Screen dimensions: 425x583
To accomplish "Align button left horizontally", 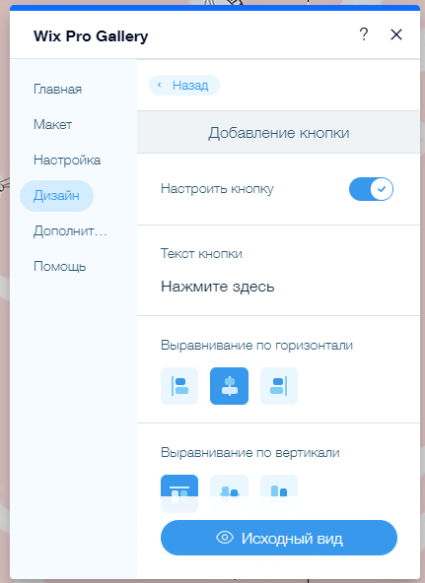I will pos(179,386).
